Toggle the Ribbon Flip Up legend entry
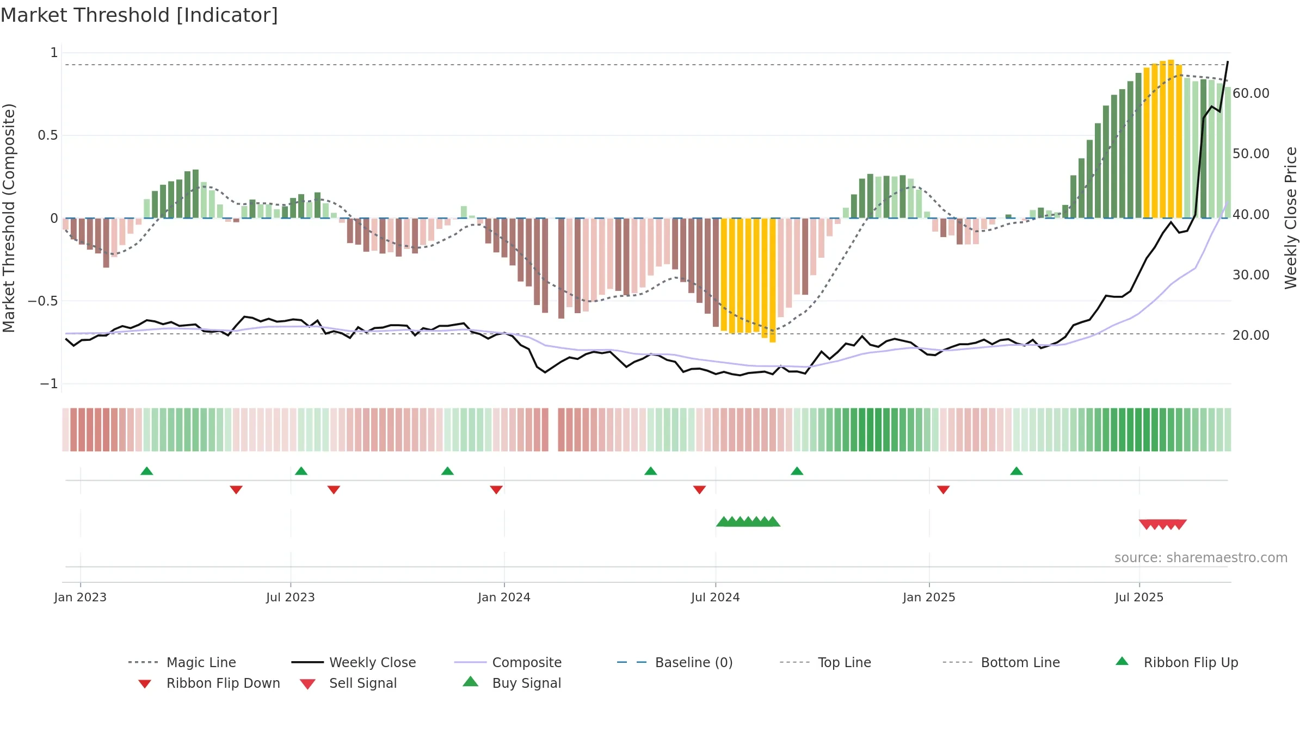This screenshot has height=734, width=1306. coord(1176,662)
